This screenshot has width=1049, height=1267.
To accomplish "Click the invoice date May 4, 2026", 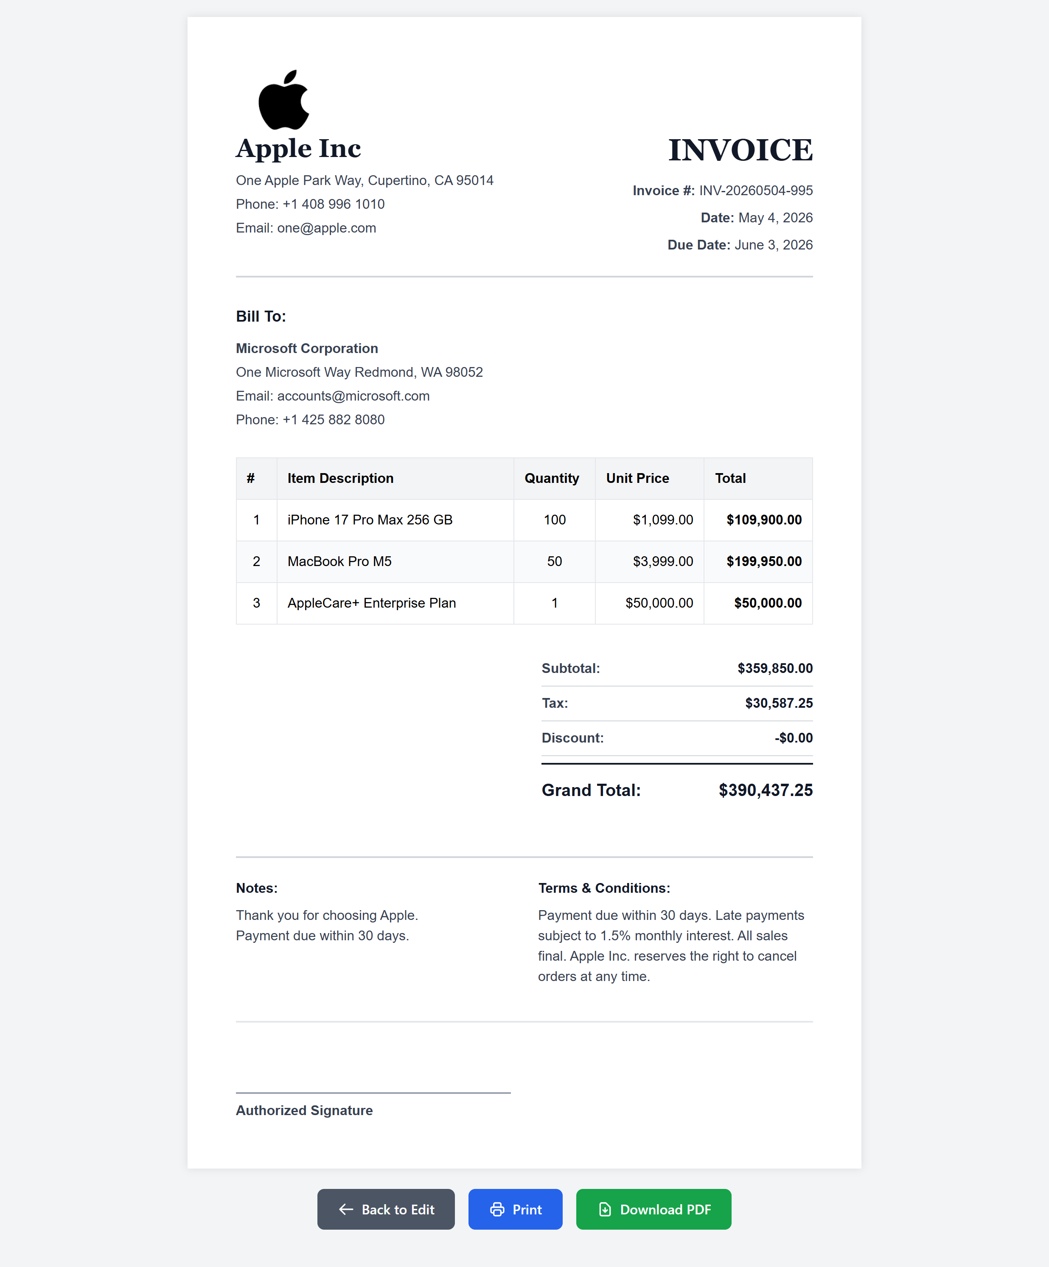I will pyautogui.click(x=775, y=218).
